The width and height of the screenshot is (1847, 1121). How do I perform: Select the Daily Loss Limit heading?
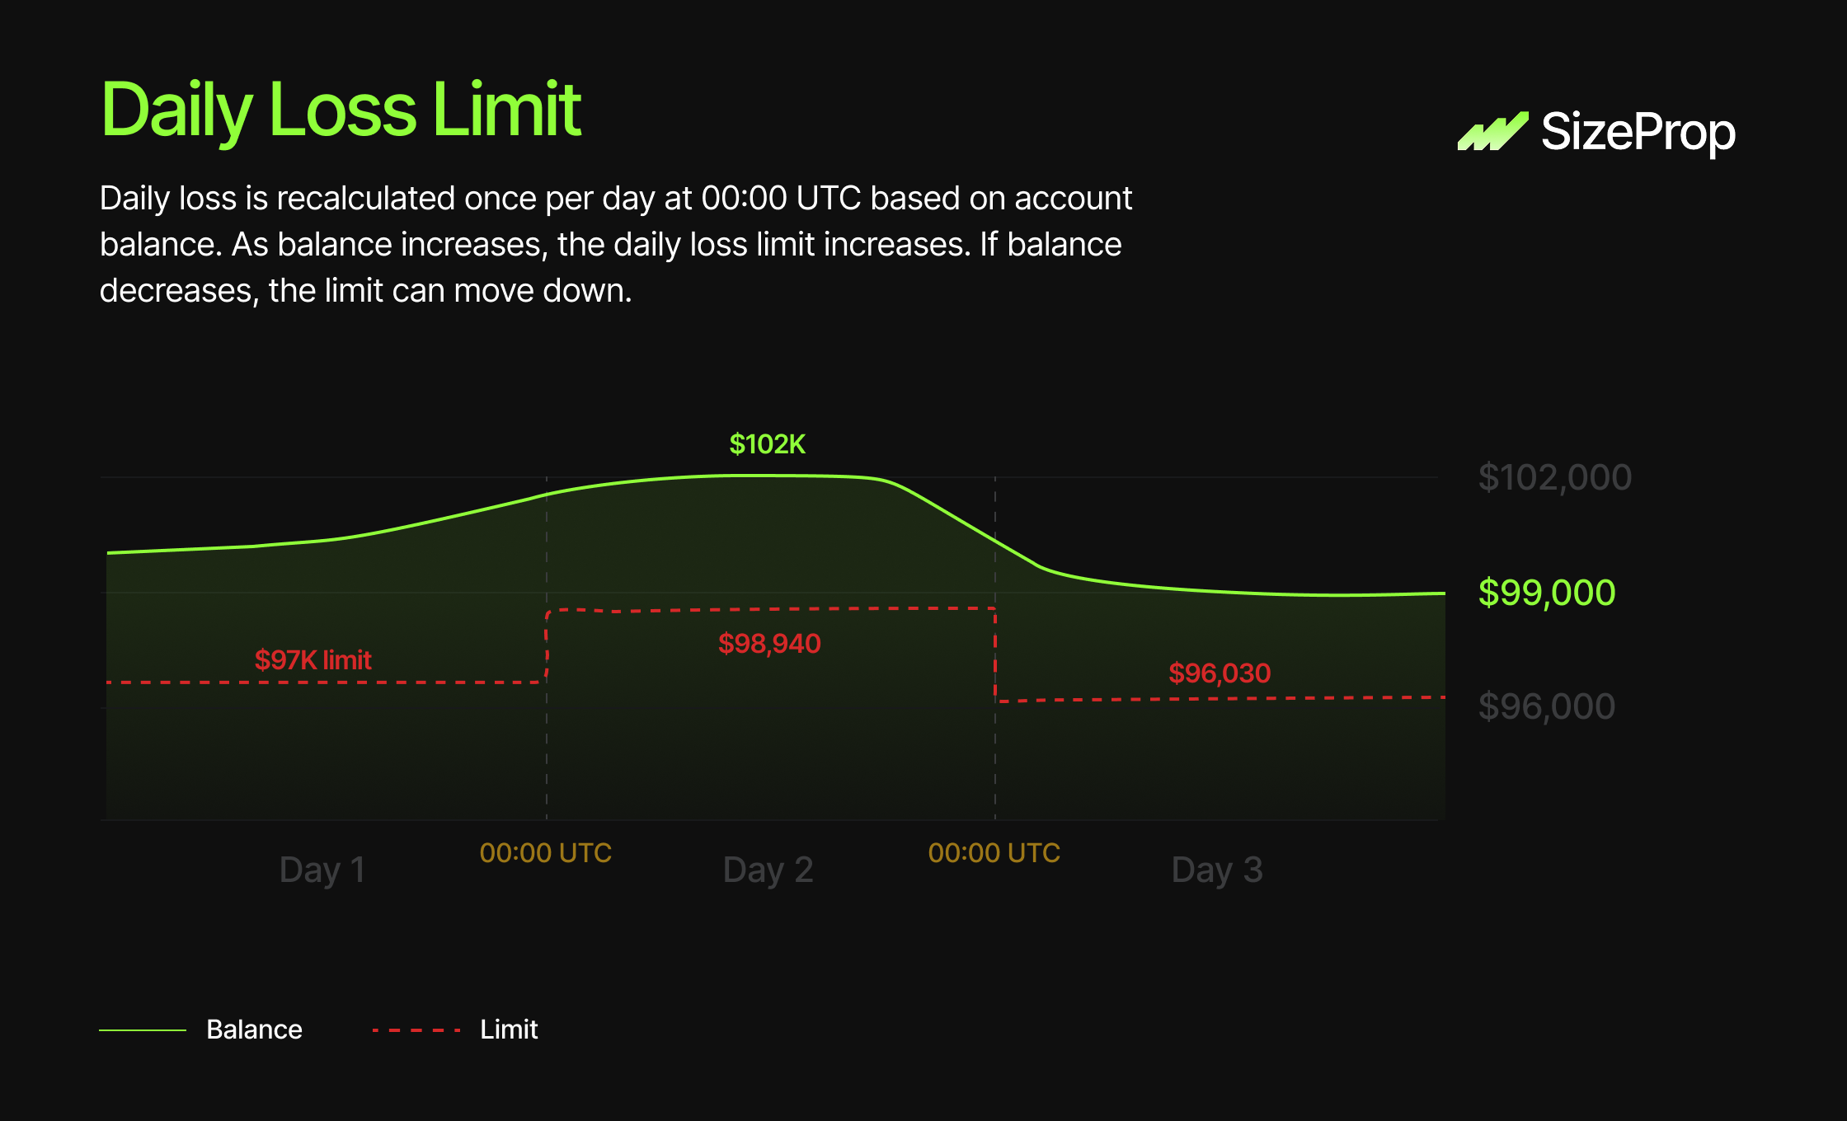(x=341, y=110)
